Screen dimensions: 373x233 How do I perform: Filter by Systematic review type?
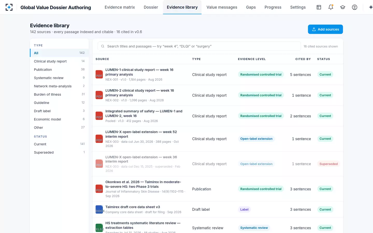point(59,78)
